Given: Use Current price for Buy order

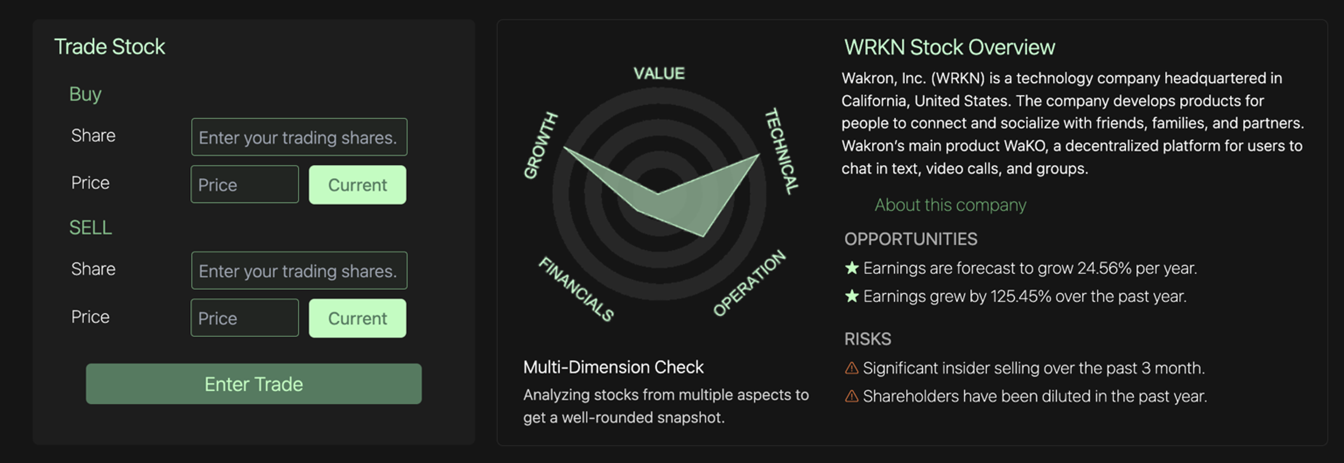Looking at the screenshot, I should (x=358, y=185).
